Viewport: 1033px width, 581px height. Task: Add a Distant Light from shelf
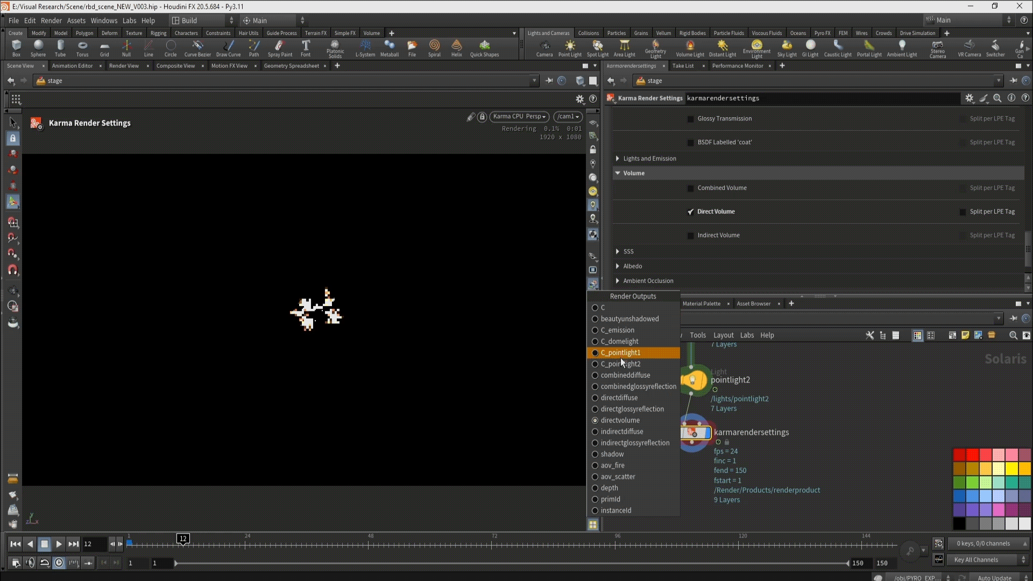tap(723, 48)
